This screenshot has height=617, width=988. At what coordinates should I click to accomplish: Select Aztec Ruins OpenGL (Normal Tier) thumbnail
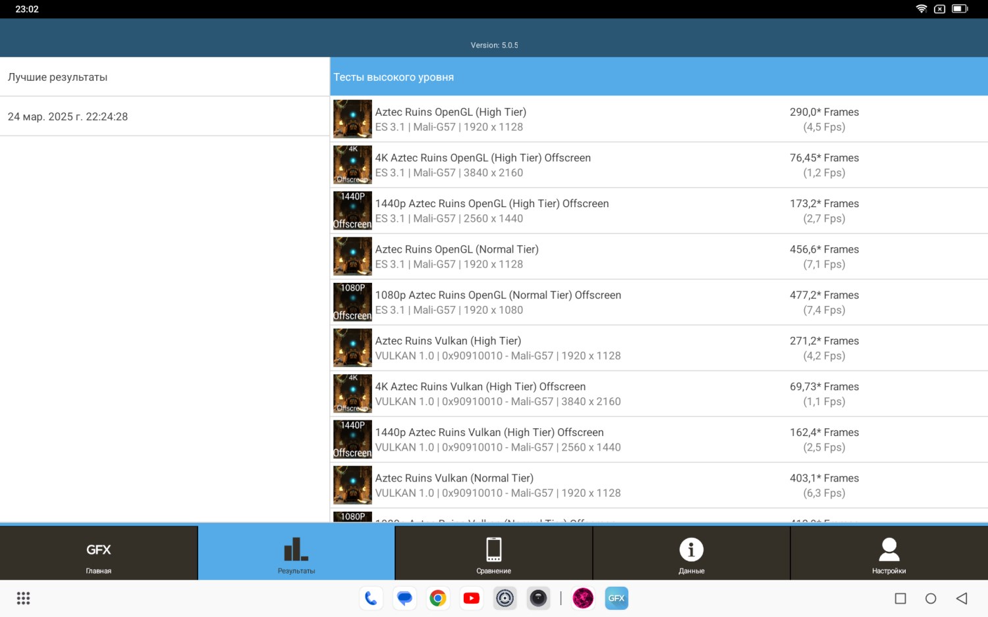pyautogui.click(x=352, y=256)
